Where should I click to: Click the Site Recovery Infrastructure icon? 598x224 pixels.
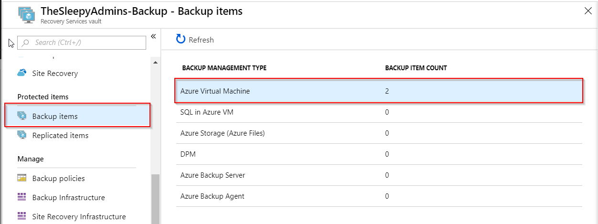(x=22, y=216)
